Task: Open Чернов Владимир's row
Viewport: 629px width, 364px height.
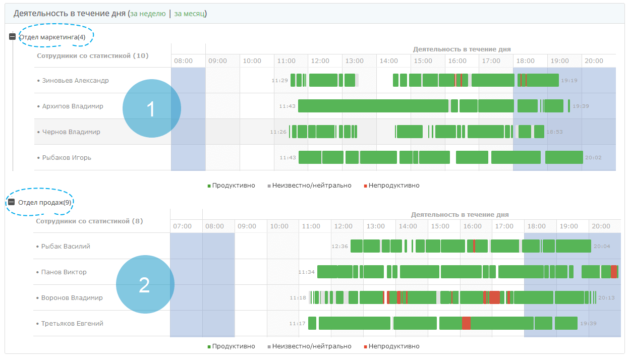Action: pos(71,132)
